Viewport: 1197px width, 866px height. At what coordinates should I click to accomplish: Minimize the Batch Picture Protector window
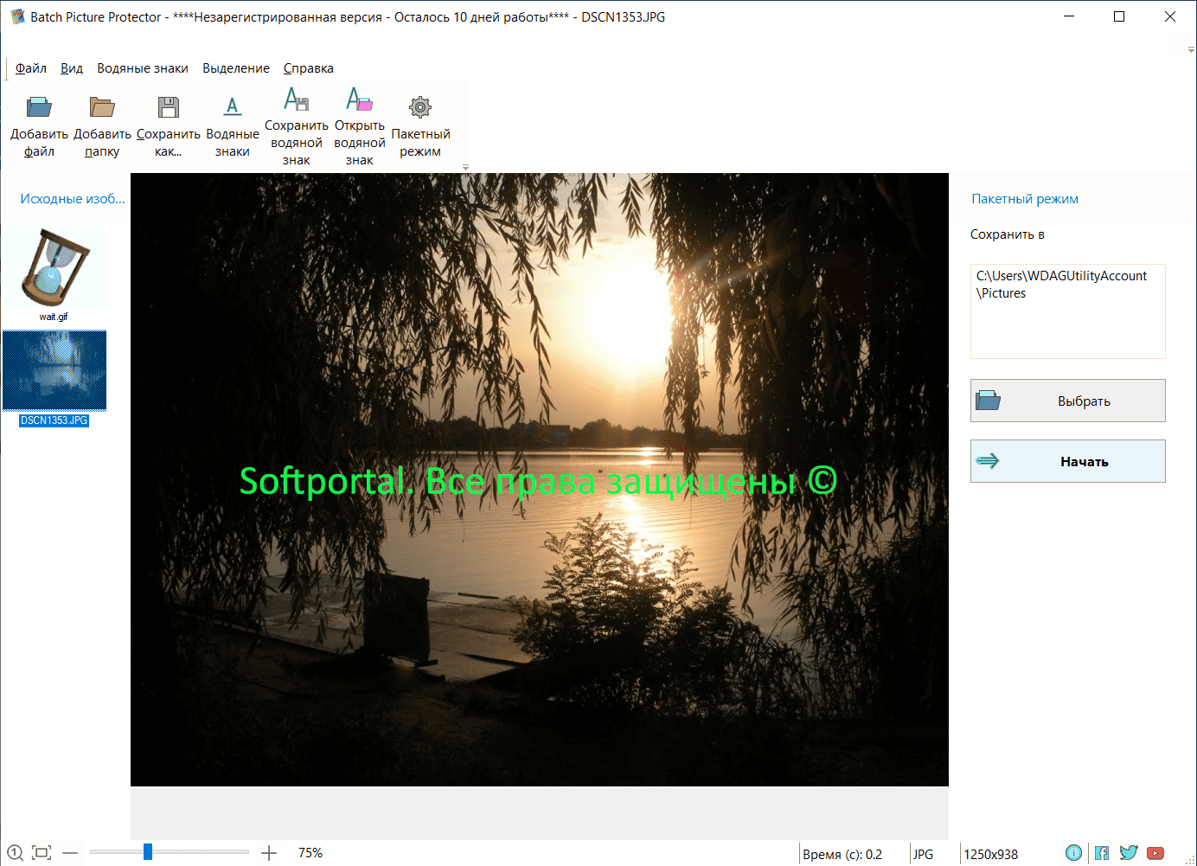tap(1069, 16)
